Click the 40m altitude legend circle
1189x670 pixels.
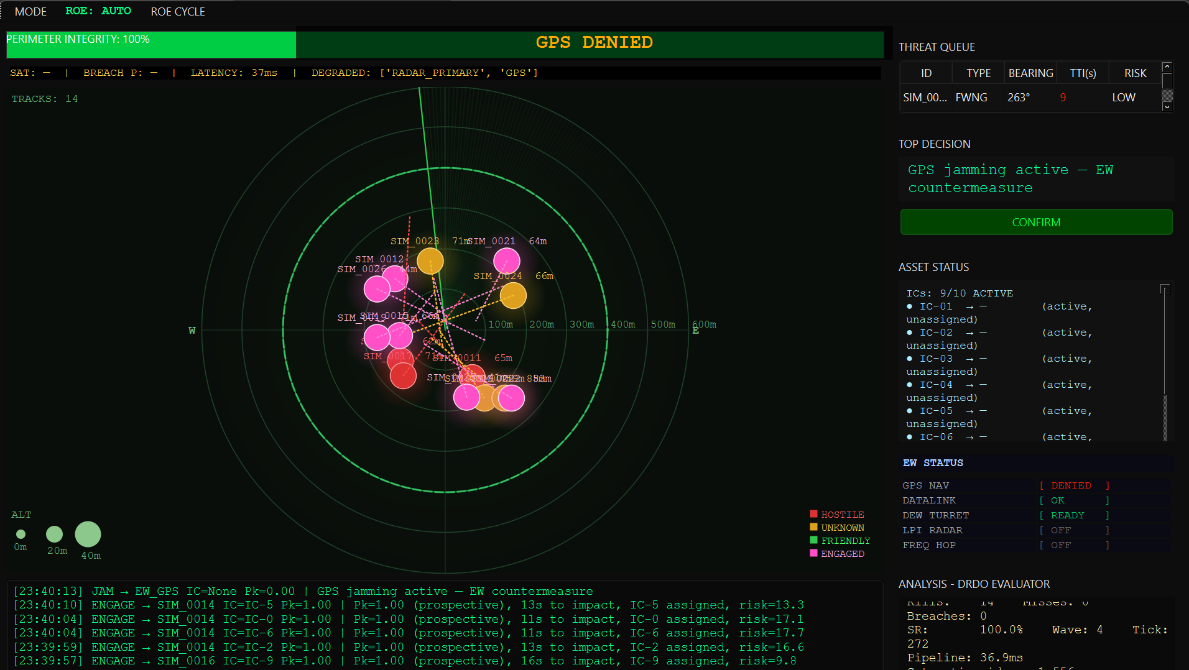point(88,534)
